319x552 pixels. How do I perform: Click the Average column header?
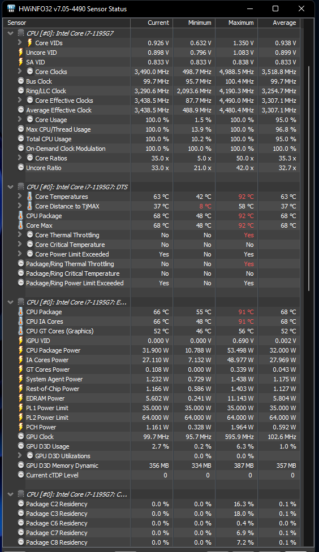(x=279, y=23)
